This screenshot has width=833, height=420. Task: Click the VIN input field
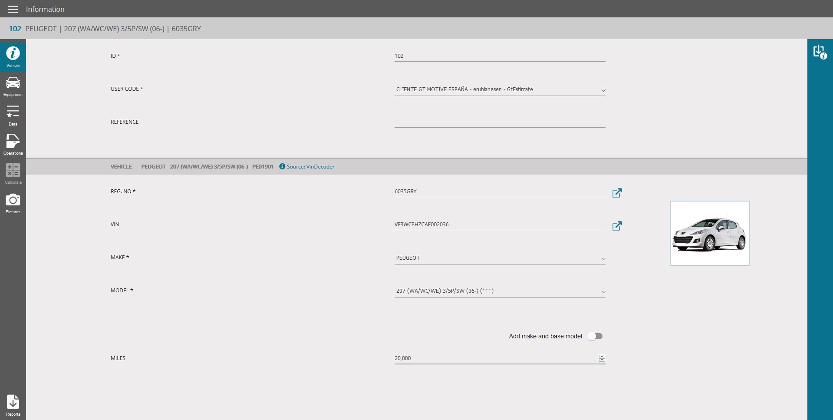(499, 225)
